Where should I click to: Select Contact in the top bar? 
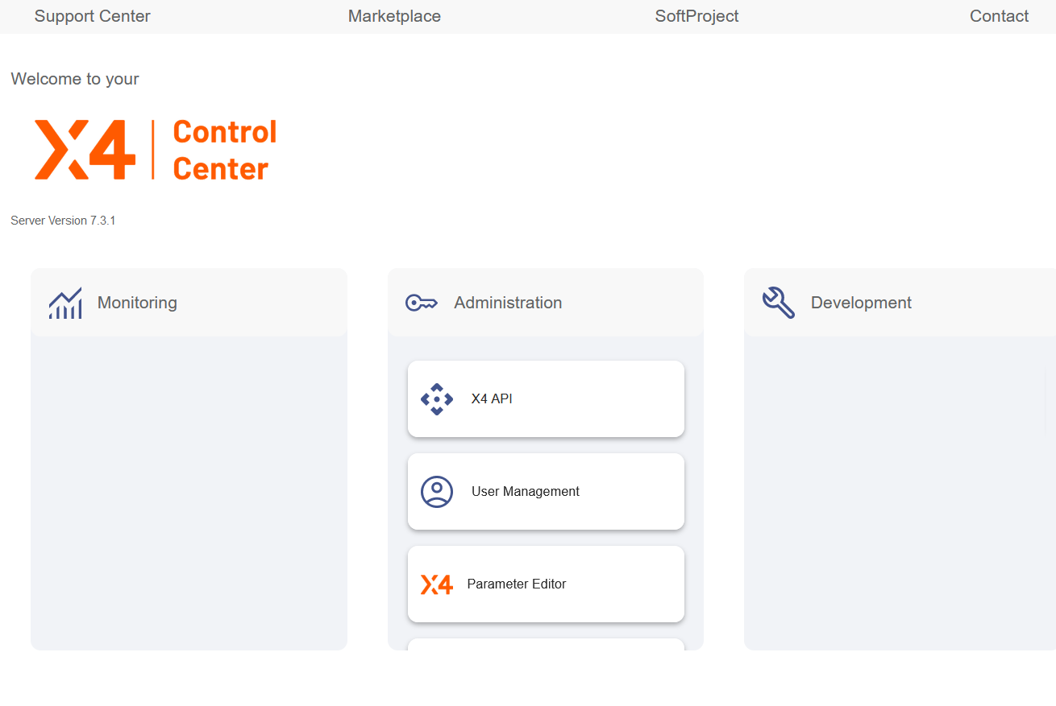coord(999,16)
